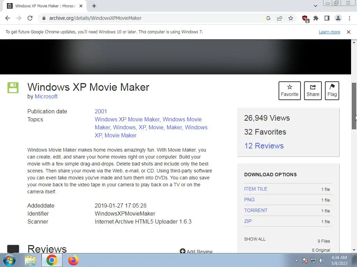Image resolution: width=357 pixels, height=267 pixels.
Task: Click the browser forward arrow
Action: click(19, 18)
